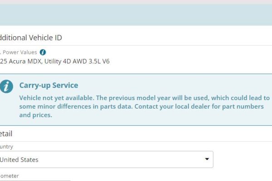Click the Power Values label
This screenshot has height=181, width=272.
point(19,52)
